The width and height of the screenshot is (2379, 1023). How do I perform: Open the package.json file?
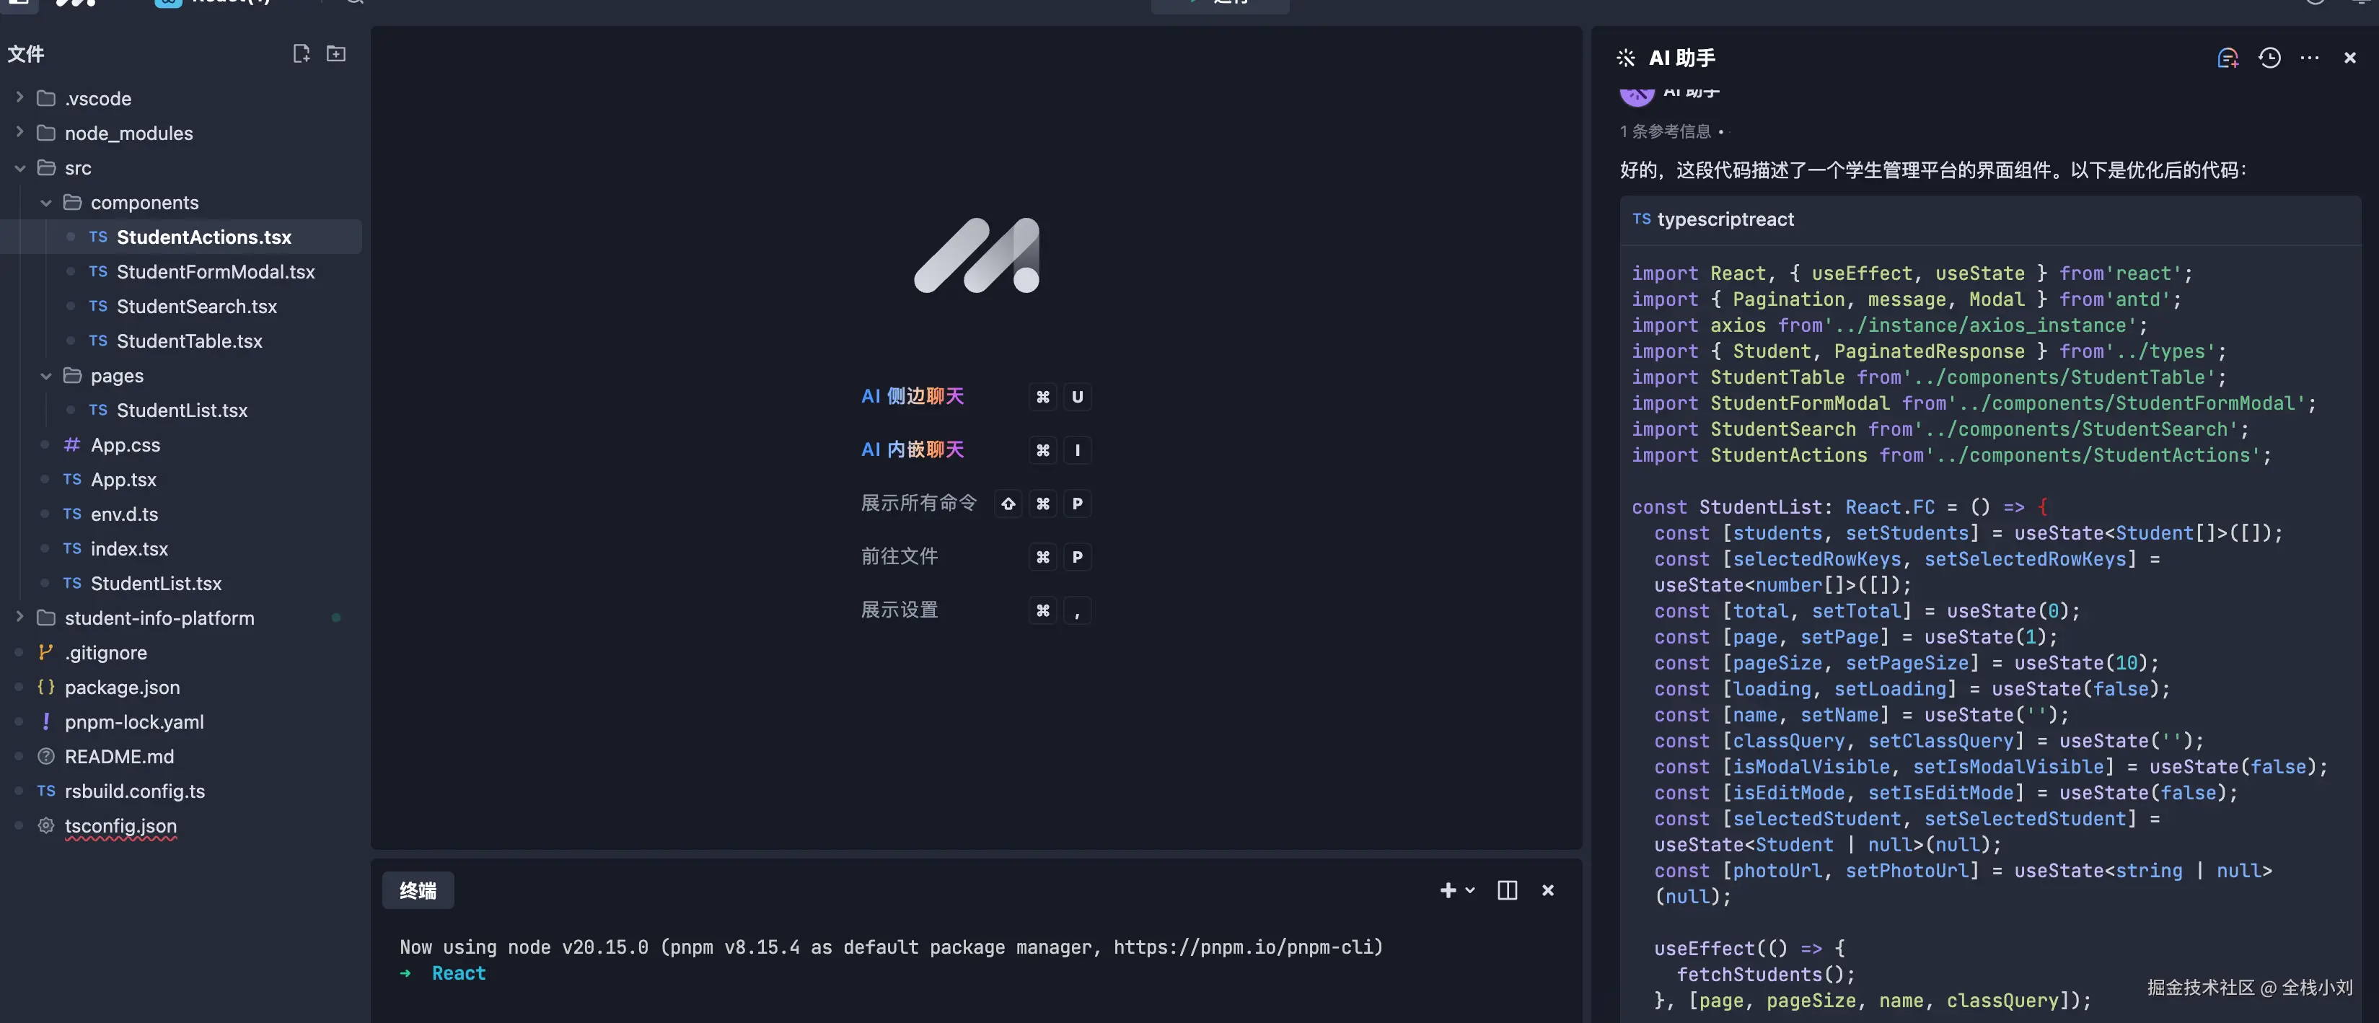point(122,687)
